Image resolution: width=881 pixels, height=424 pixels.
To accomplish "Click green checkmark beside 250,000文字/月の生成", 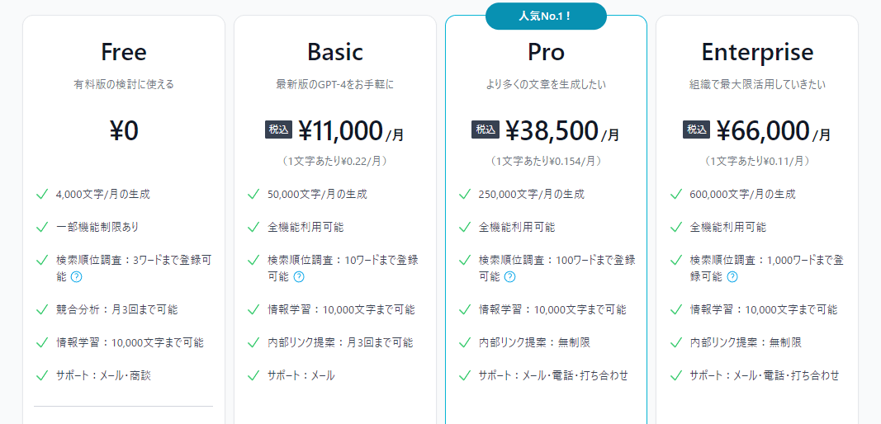I will [x=464, y=195].
